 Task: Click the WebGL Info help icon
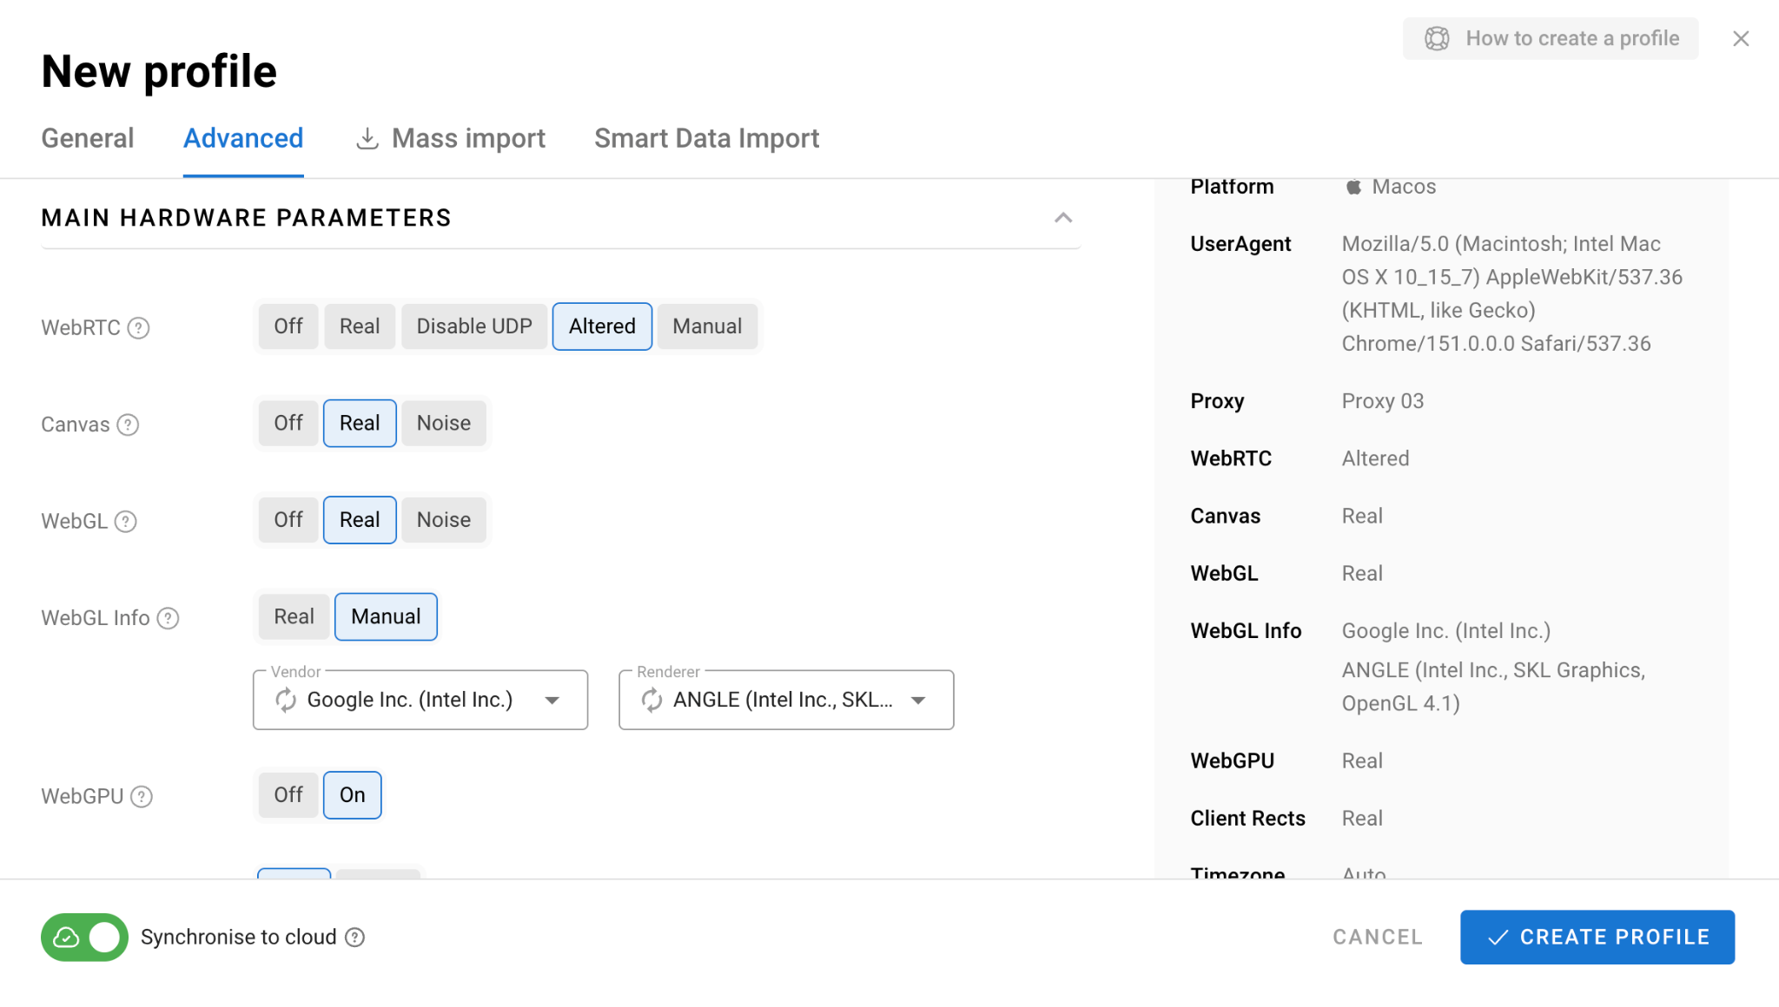click(x=168, y=618)
